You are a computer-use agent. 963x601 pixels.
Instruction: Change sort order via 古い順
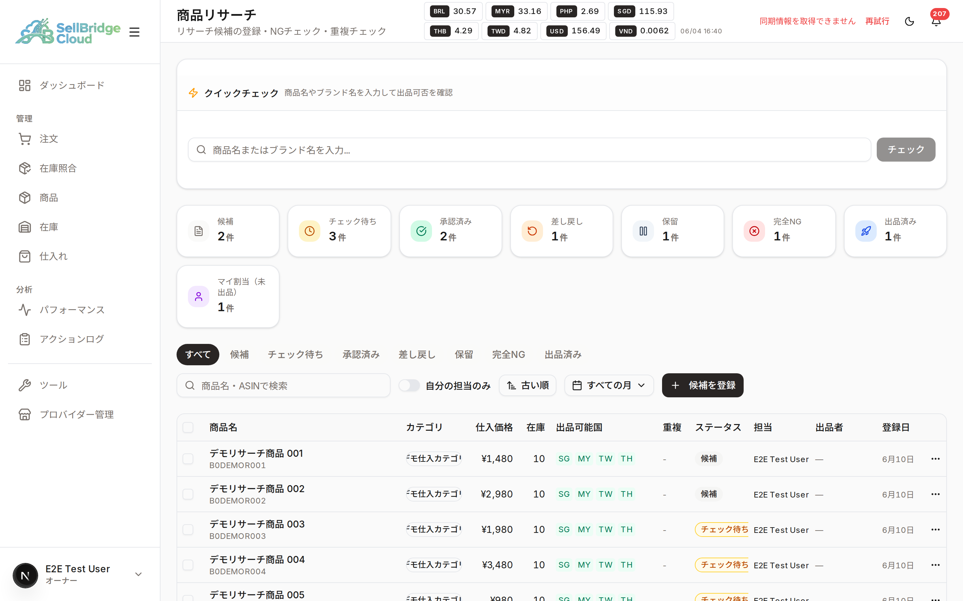pos(528,385)
